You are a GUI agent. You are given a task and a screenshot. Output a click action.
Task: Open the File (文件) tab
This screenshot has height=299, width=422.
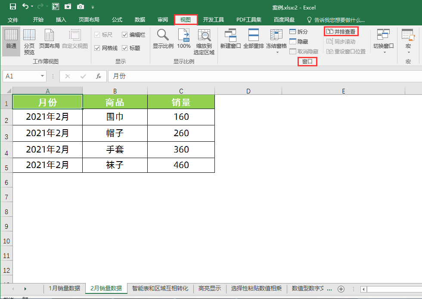[13, 20]
